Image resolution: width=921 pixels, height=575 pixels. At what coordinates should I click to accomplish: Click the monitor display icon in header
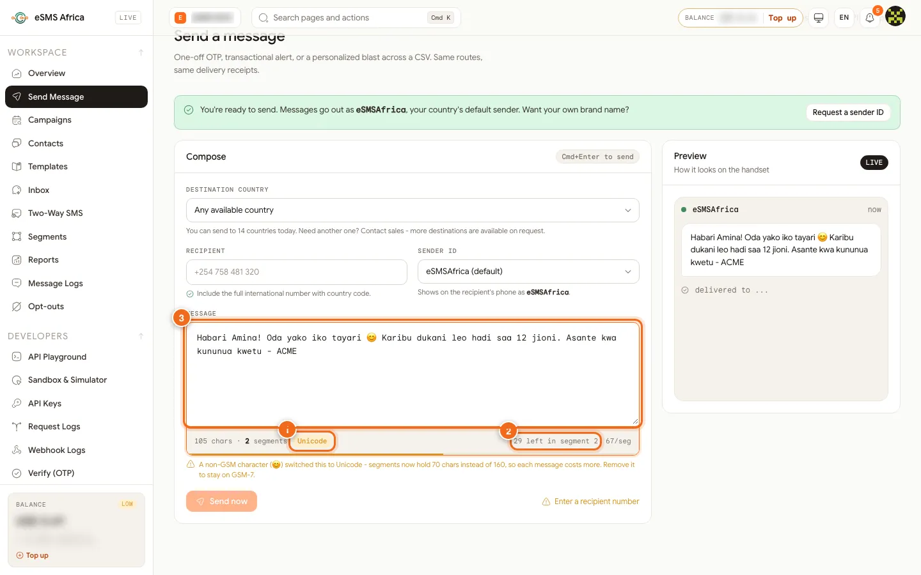click(x=819, y=18)
